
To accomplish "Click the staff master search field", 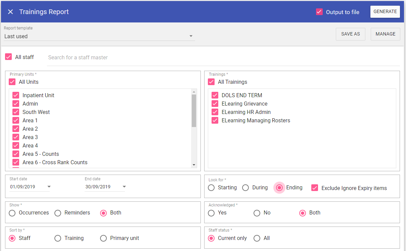I will [222, 58].
